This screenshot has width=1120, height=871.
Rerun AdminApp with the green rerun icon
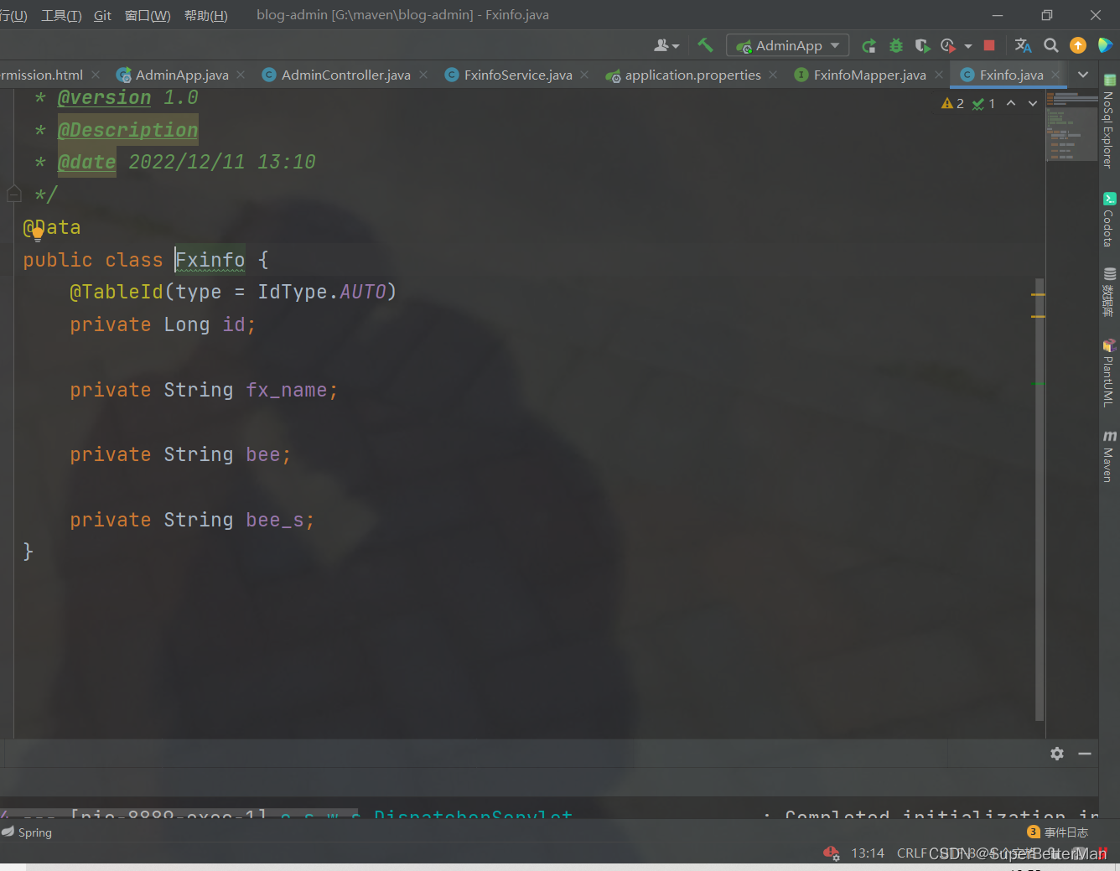coord(869,45)
